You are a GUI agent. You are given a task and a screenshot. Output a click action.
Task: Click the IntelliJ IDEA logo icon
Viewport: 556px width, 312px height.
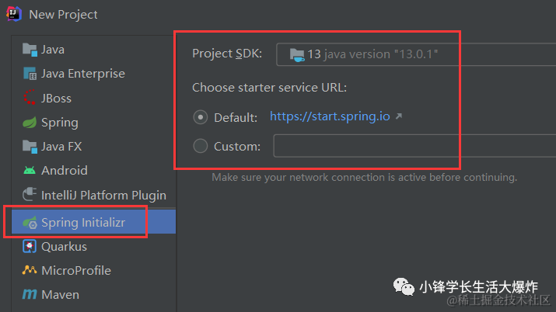coord(14,14)
